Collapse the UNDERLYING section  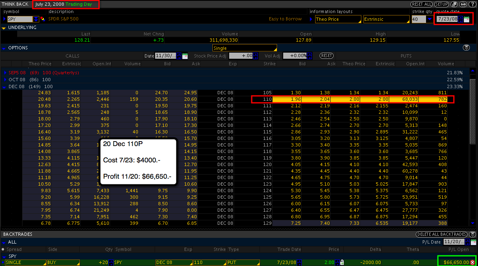[x=4, y=28]
